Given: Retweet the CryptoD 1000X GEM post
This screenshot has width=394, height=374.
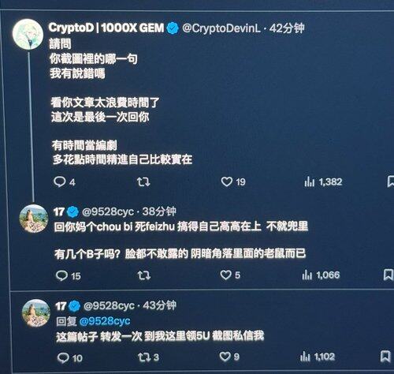Looking at the screenshot, I should point(143,181).
